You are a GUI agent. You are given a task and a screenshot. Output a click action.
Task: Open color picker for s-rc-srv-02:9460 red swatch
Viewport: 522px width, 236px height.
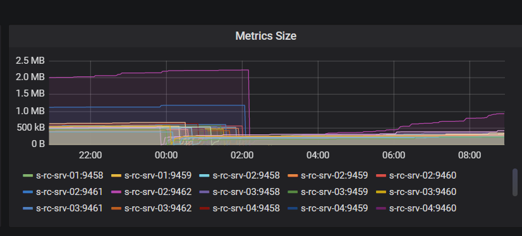[381, 175]
